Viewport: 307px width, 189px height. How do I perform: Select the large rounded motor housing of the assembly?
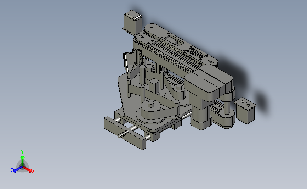209,82
